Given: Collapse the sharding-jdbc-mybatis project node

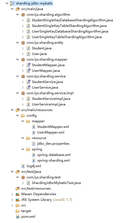Looking at the screenshot, I should (x=7, y=3).
